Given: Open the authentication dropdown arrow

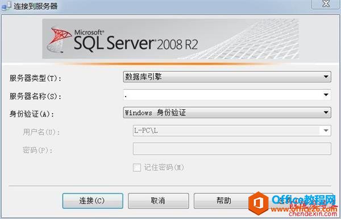Looking at the screenshot, I should 326,113.
